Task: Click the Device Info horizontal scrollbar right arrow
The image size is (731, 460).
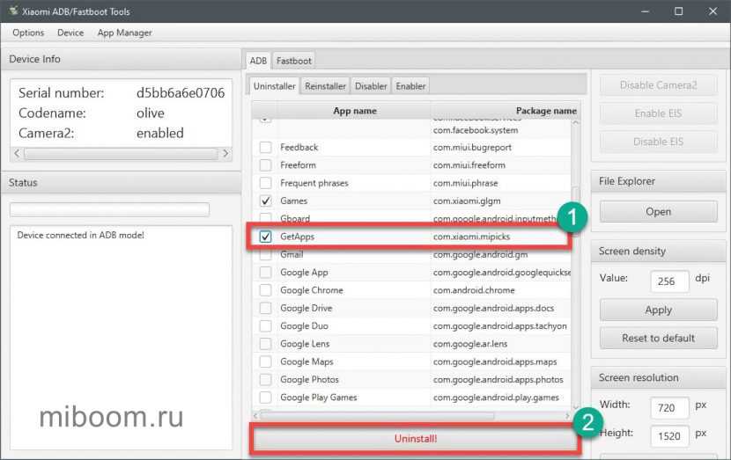Action: tap(225, 153)
